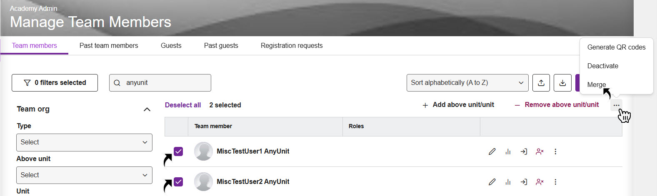Click the upload icon button
This screenshot has height=196, width=657.
pyautogui.click(x=541, y=83)
